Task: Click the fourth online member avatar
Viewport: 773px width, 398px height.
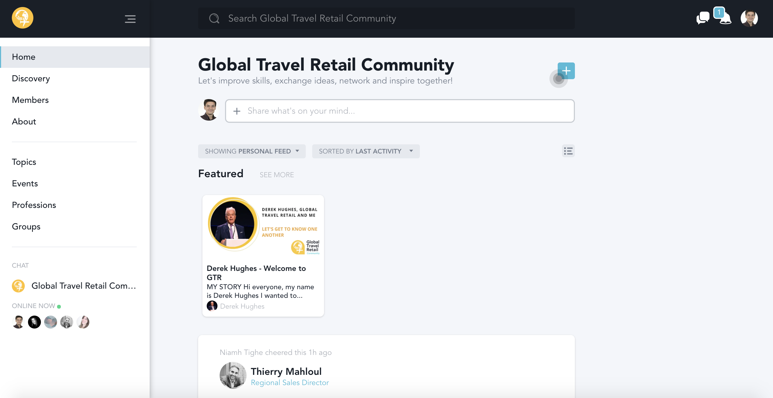Action: pyautogui.click(x=67, y=322)
